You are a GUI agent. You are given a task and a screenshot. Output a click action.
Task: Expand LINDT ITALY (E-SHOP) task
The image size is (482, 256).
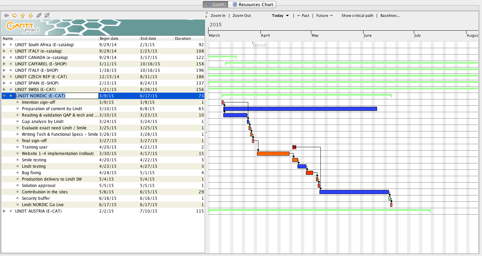[x=4, y=70]
